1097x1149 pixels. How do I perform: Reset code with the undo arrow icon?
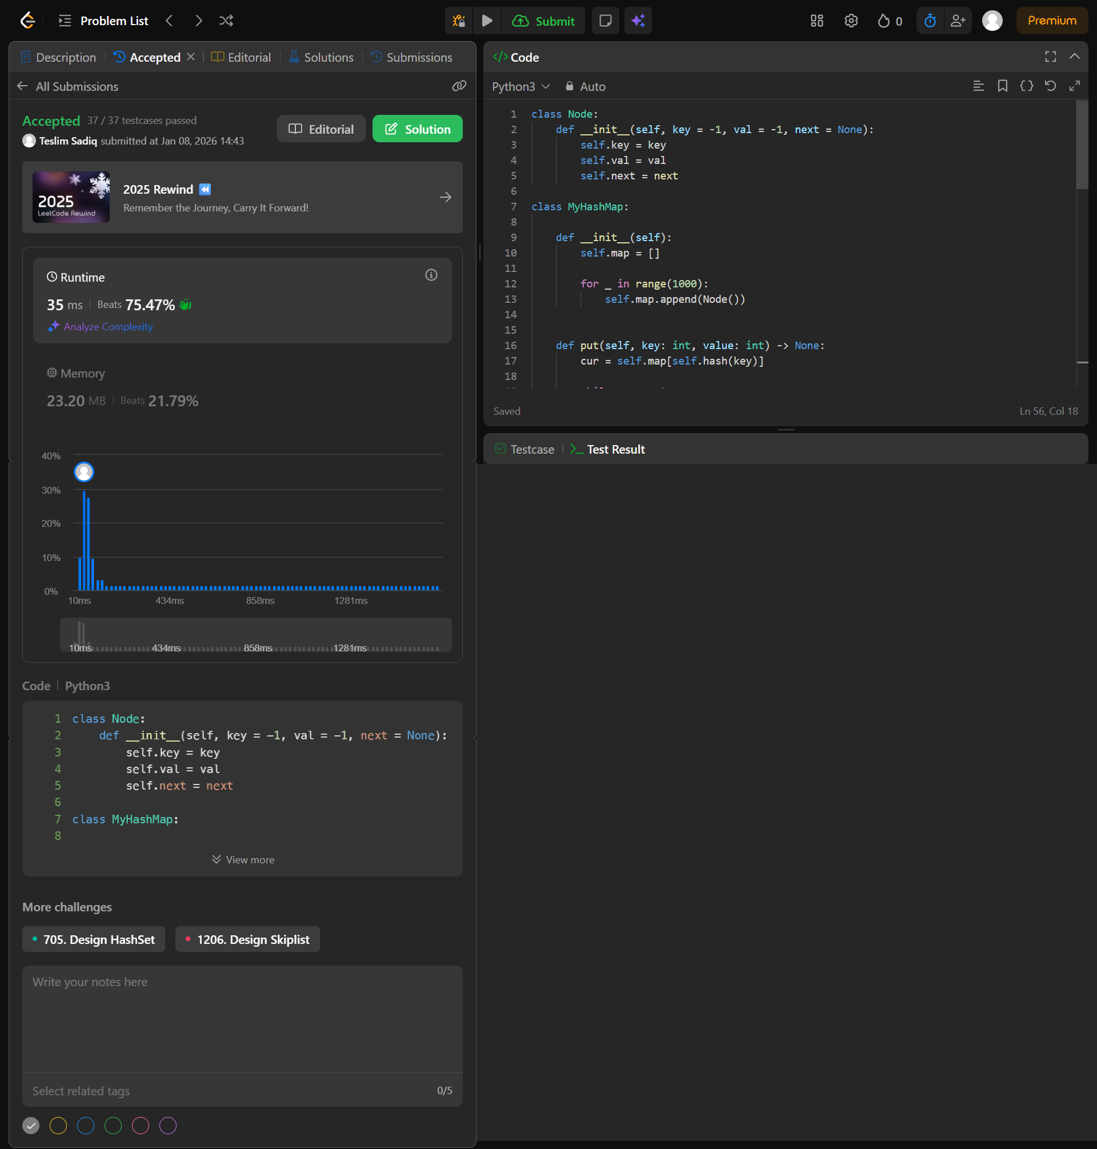pyautogui.click(x=1050, y=86)
